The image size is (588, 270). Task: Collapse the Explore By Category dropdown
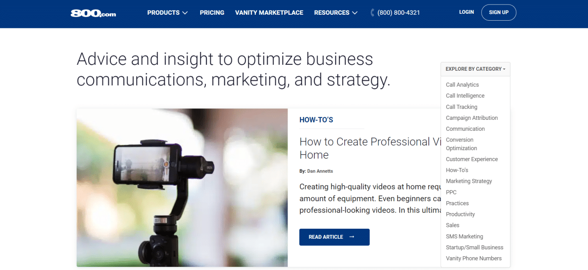coord(475,69)
